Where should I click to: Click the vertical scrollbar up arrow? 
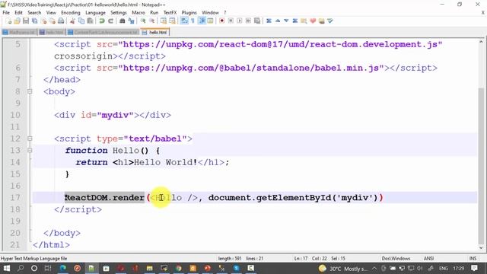pyautogui.click(x=481, y=42)
